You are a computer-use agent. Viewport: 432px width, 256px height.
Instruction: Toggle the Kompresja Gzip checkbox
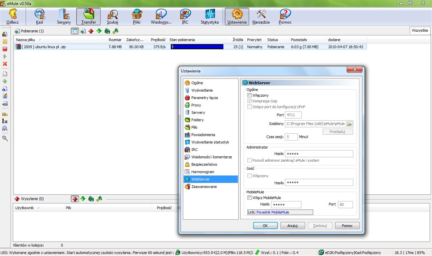[x=249, y=101]
